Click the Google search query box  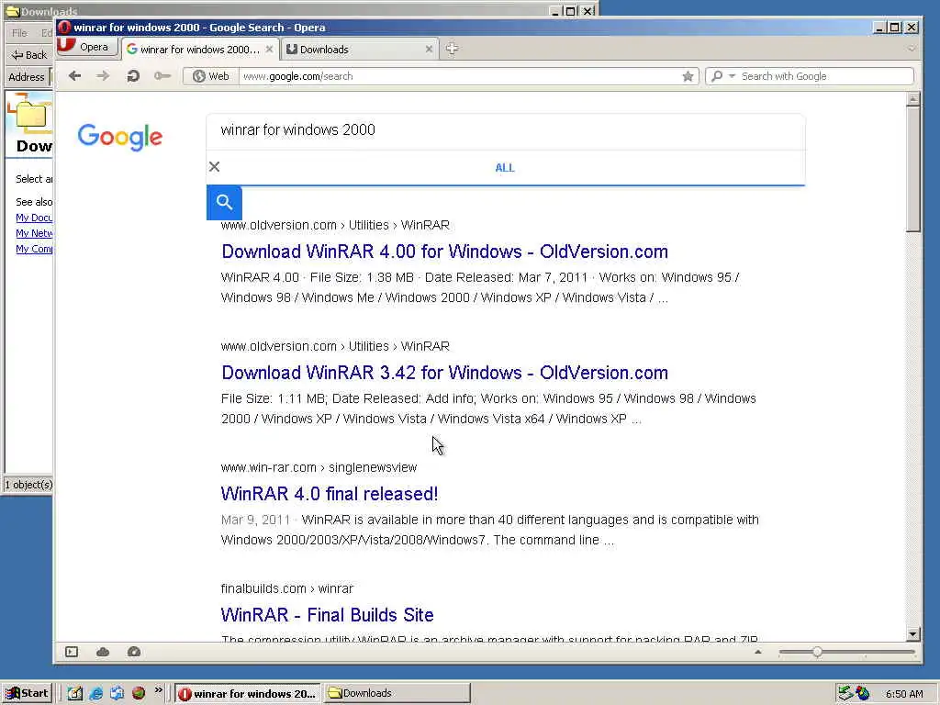click(x=506, y=130)
